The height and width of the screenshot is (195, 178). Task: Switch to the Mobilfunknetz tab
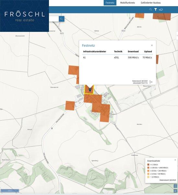click(127, 3)
